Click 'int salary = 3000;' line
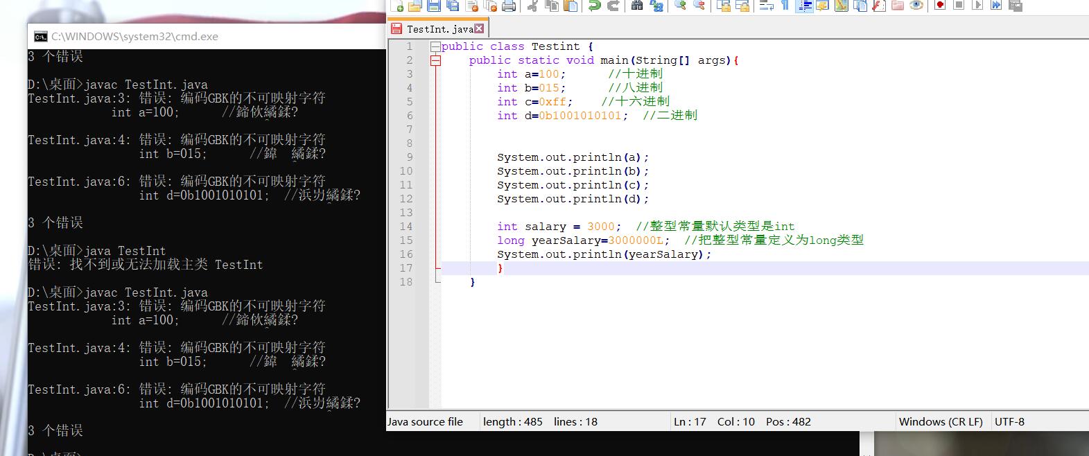Viewport: 1089px width, 456px height. point(559,227)
